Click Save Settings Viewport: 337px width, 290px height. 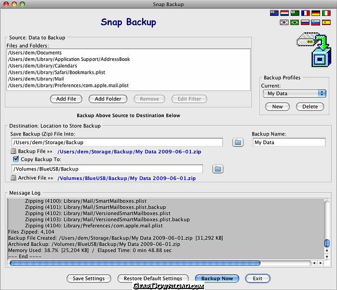89,278
